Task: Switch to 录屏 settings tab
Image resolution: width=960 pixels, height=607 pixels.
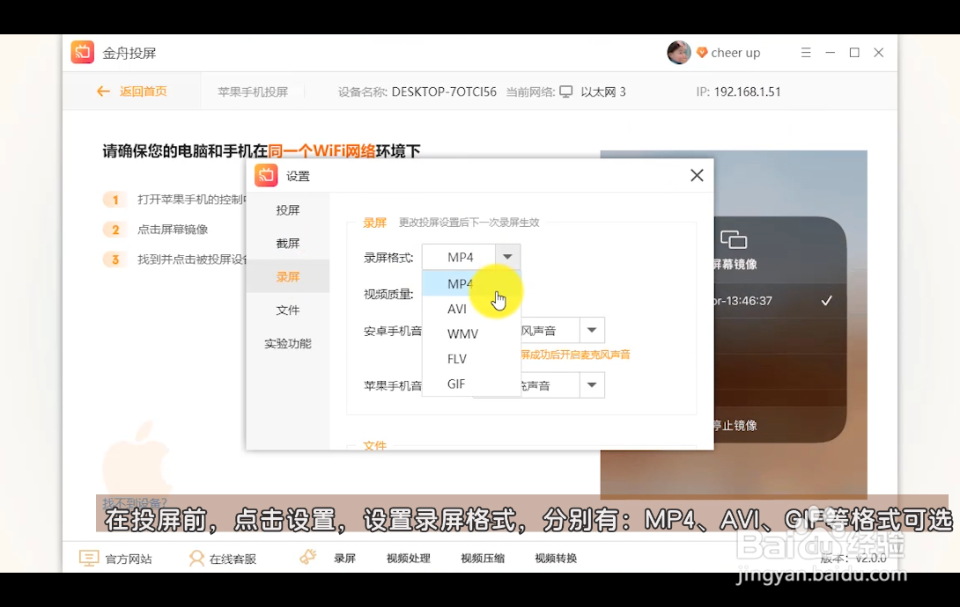Action: point(288,276)
